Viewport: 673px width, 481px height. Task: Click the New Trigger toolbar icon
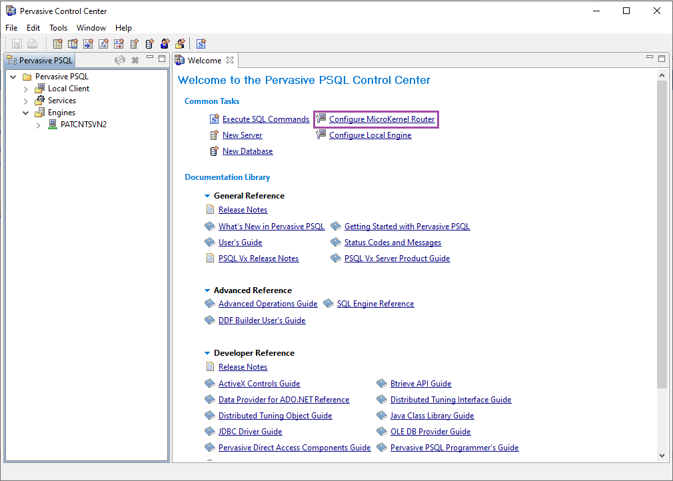(119, 44)
